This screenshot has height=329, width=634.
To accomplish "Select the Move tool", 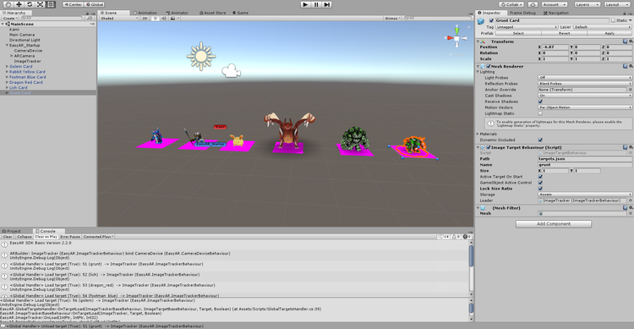I will click(19, 4).
